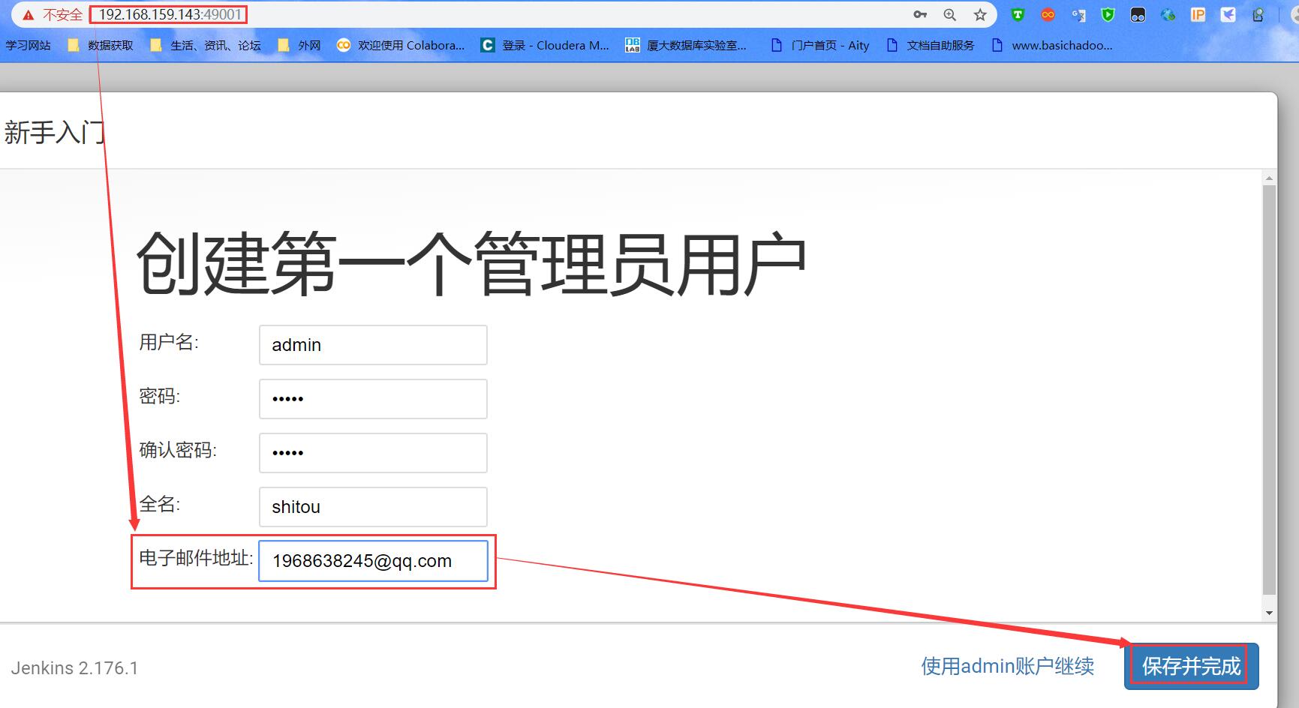Open the 数据获取 bookmark folder
Screen dimensions: 1299x708
point(101,45)
